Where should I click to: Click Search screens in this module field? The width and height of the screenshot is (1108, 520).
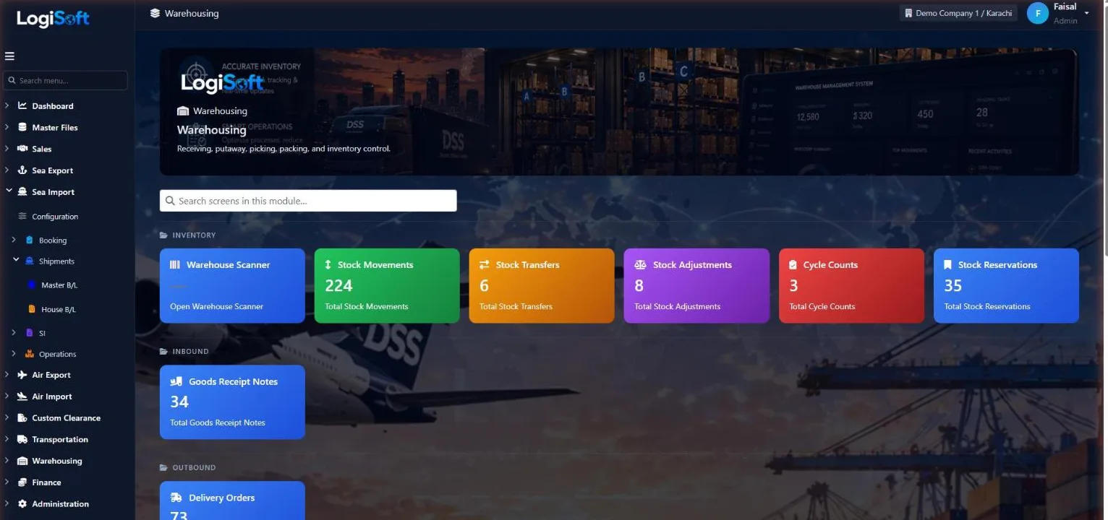tap(308, 201)
